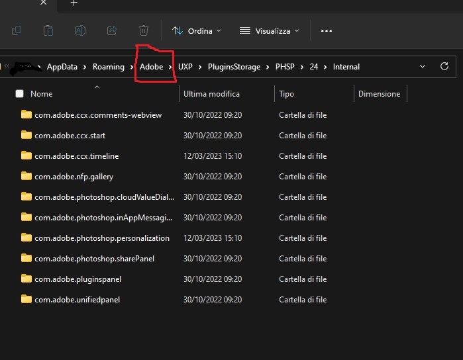Click the Delete trash icon
Viewport: 463px width, 360px height.
144,30
